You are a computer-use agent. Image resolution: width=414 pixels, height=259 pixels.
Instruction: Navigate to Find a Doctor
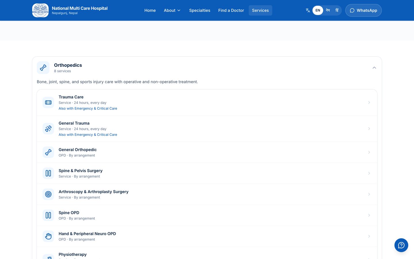pos(231,10)
